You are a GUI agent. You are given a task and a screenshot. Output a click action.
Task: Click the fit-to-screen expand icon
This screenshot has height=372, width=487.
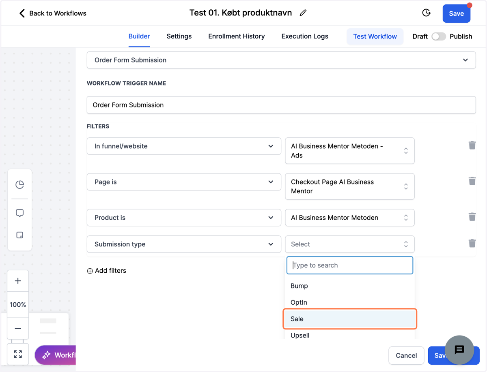(x=18, y=354)
